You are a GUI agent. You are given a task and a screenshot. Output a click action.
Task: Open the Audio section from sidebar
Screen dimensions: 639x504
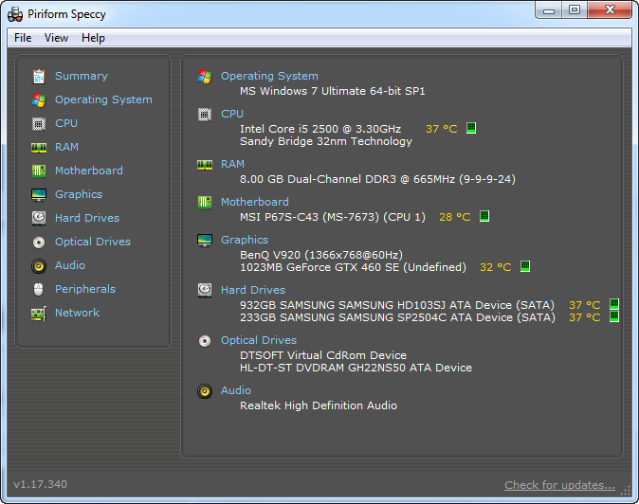point(70,265)
